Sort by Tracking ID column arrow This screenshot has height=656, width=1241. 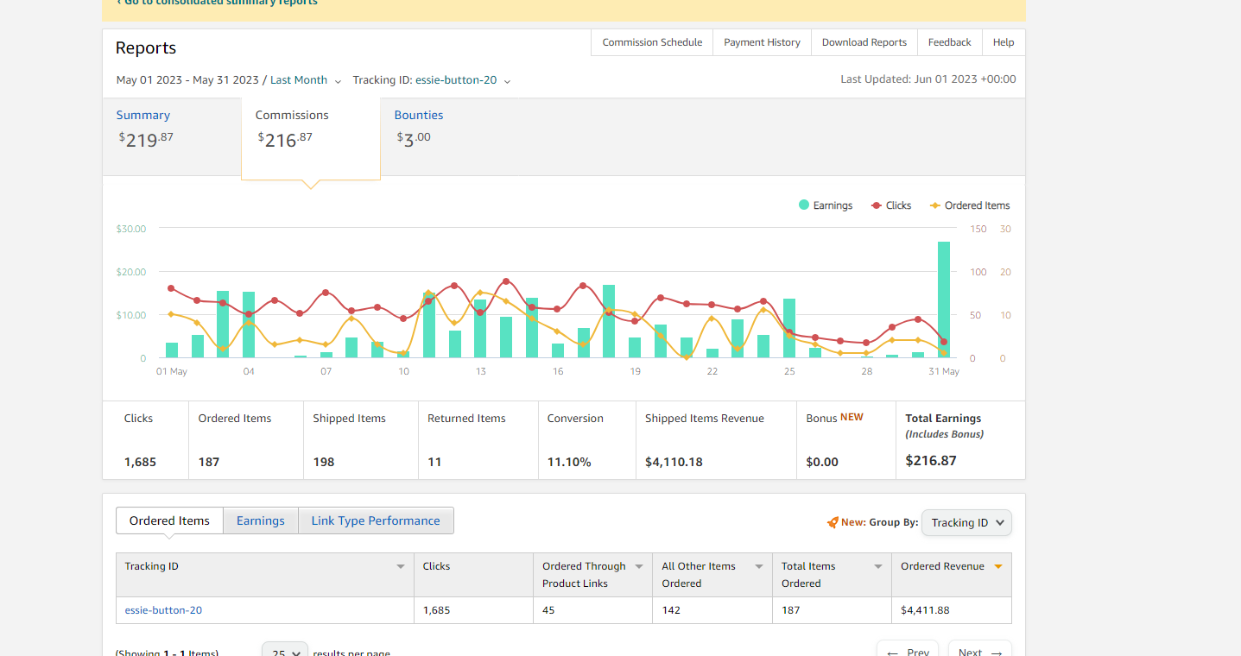[401, 567]
